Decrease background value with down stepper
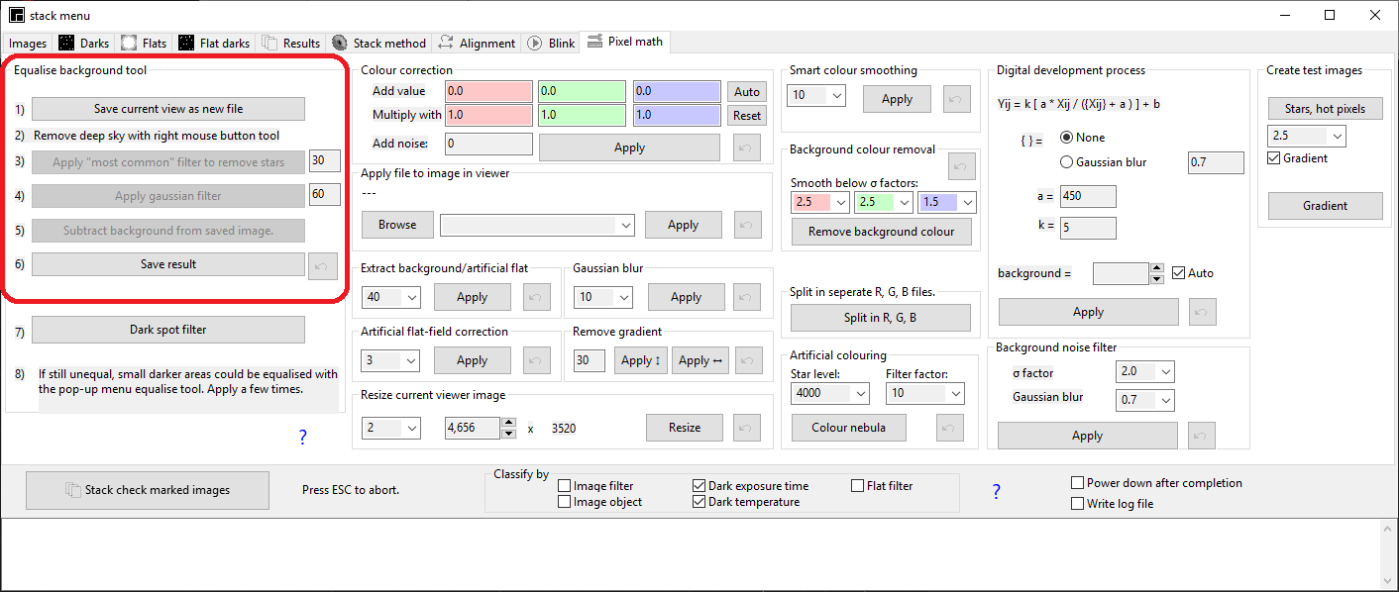 click(x=1156, y=279)
